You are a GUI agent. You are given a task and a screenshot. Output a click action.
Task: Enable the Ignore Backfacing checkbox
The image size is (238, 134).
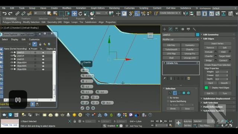pyautogui.click(x=168, y=101)
